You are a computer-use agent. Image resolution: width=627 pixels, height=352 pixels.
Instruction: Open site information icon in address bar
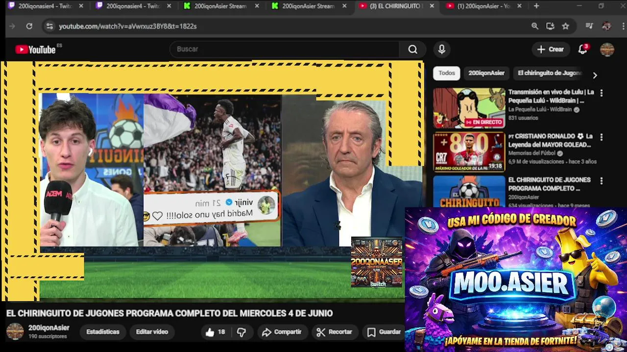[x=49, y=26]
